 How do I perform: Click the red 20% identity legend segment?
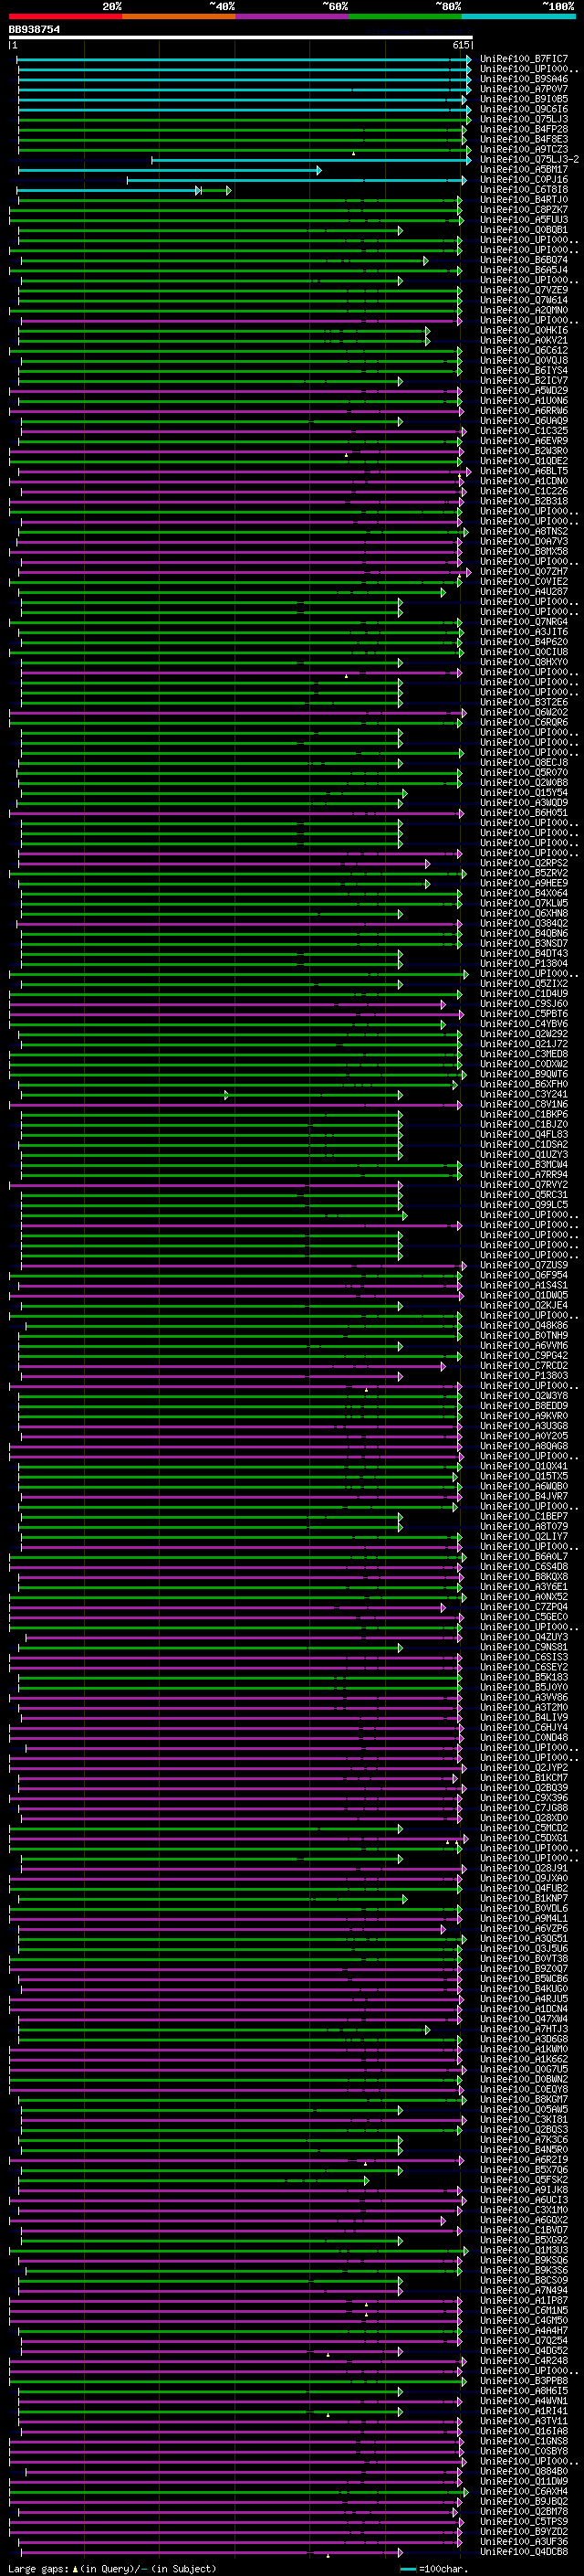(x=65, y=17)
